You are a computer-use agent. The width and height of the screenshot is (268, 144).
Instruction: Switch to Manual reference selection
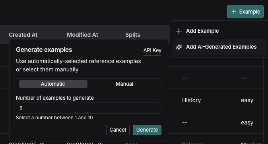coord(124,84)
